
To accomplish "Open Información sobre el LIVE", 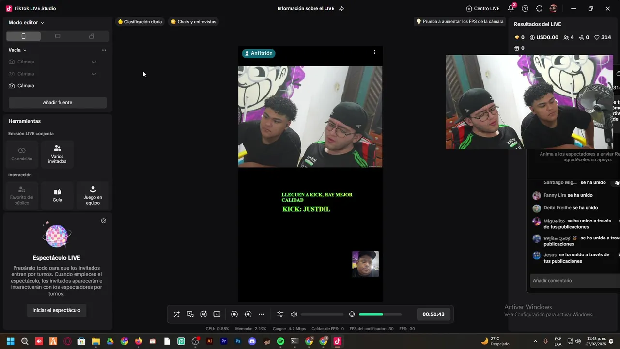I will 306,9.
